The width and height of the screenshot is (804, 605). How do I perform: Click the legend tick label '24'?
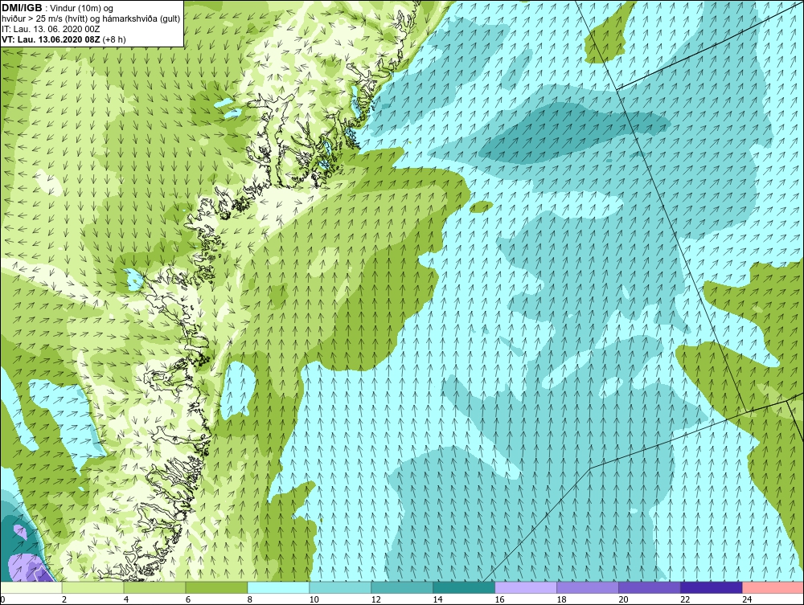click(747, 599)
